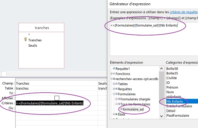Screen dimensions: 198x128
Task: Select Civilité in expression categories
Action: [x=172, y=78]
